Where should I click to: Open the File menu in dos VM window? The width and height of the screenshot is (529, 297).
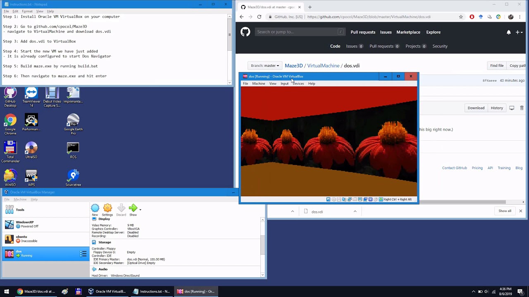point(245,84)
